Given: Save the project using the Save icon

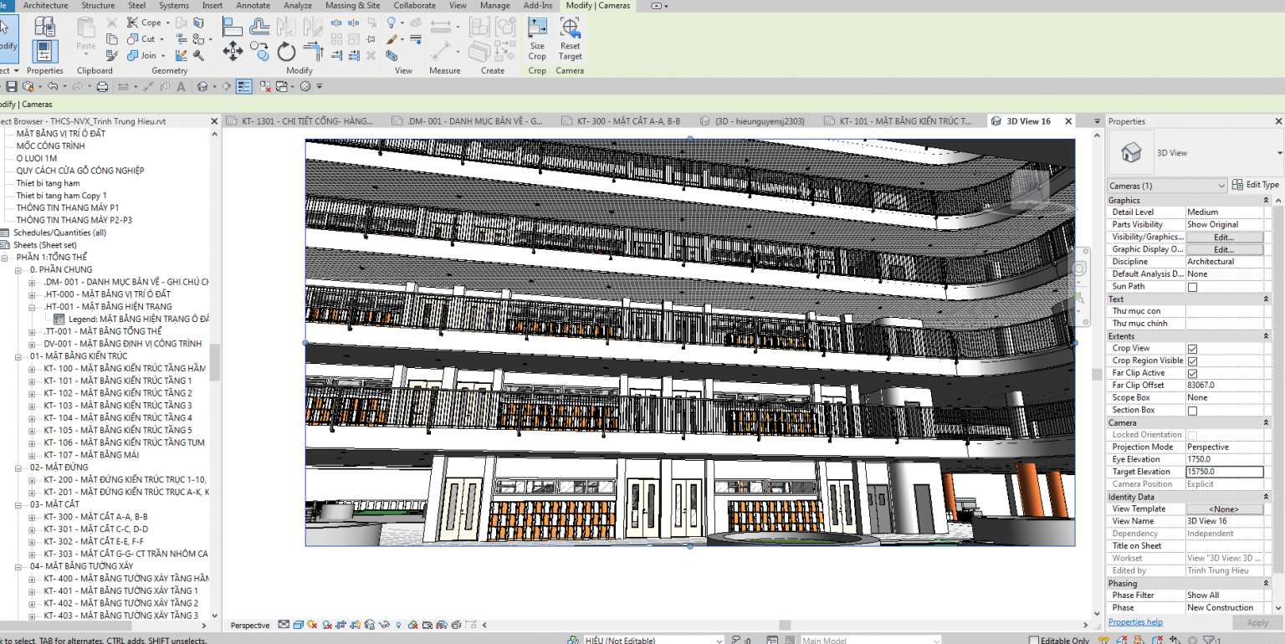Looking at the screenshot, I should click(11, 85).
